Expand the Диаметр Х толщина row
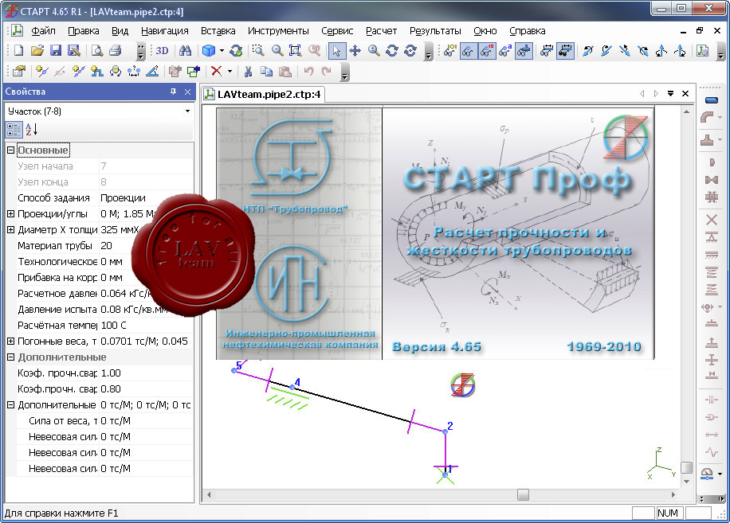This screenshot has height=523, width=730. pos(10,229)
